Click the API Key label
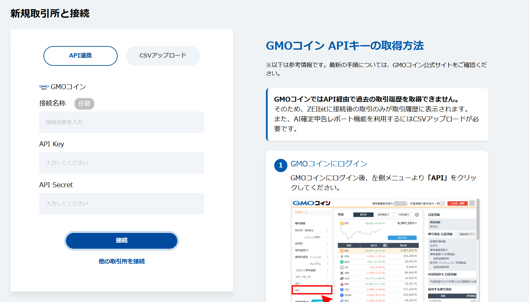The width and height of the screenshot is (529, 302). (x=52, y=144)
